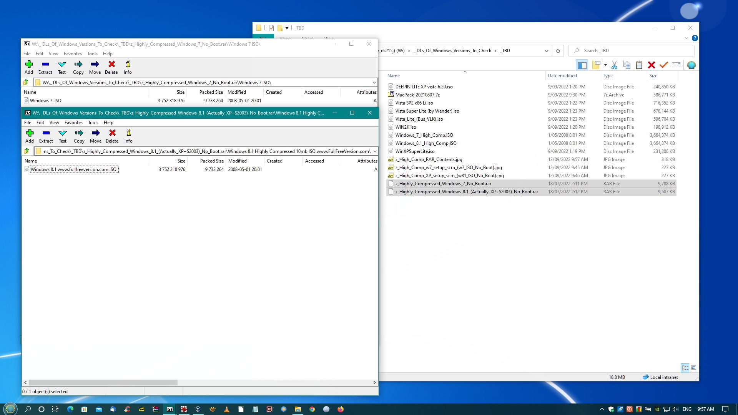Open Microsoft Edge from the taskbar
The image size is (738, 415).
[70, 409]
